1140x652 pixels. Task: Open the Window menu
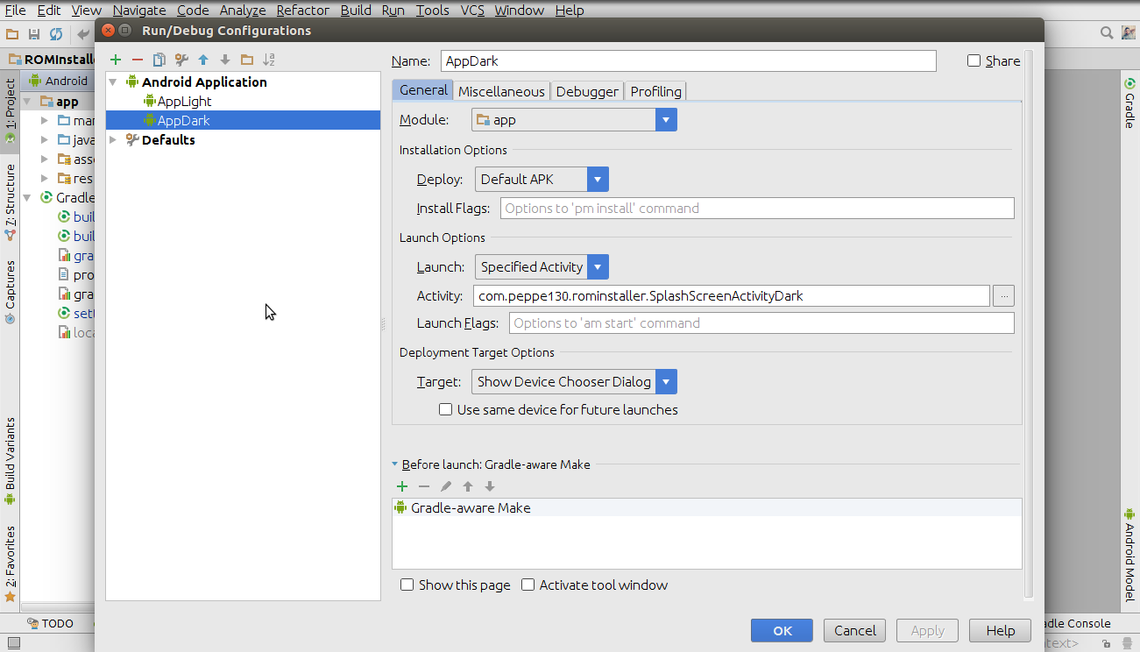pyautogui.click(x=519, y=11)
